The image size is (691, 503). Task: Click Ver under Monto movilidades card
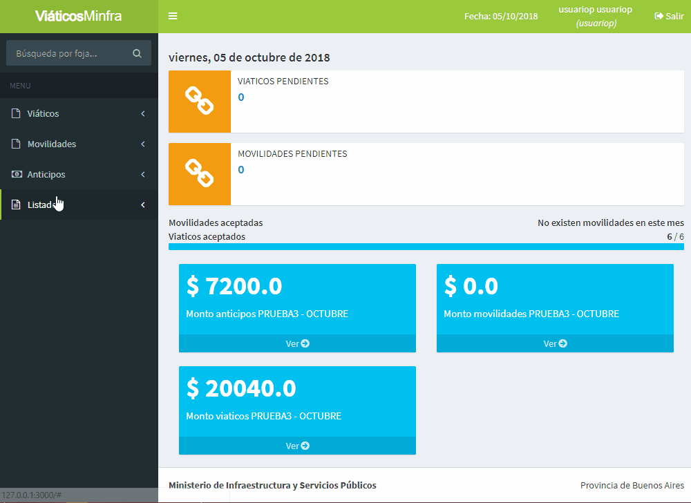point(555,343)
